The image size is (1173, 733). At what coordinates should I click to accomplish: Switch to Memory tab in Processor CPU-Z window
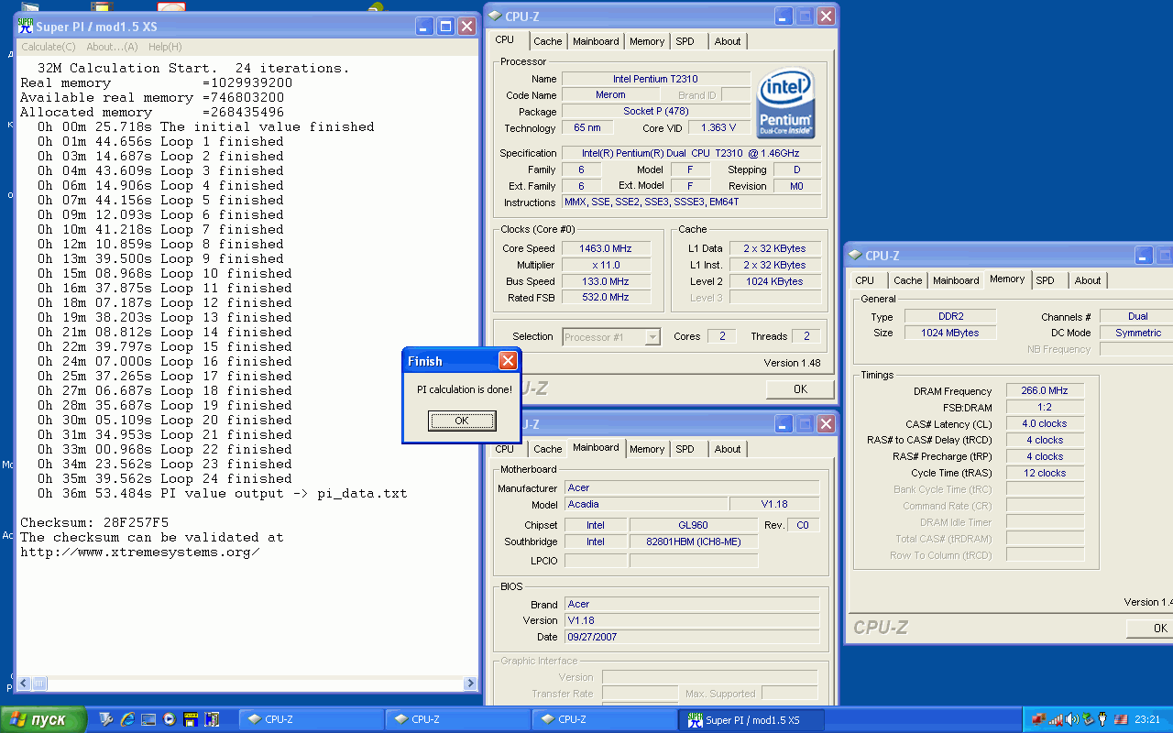click(x=647, y=41)
